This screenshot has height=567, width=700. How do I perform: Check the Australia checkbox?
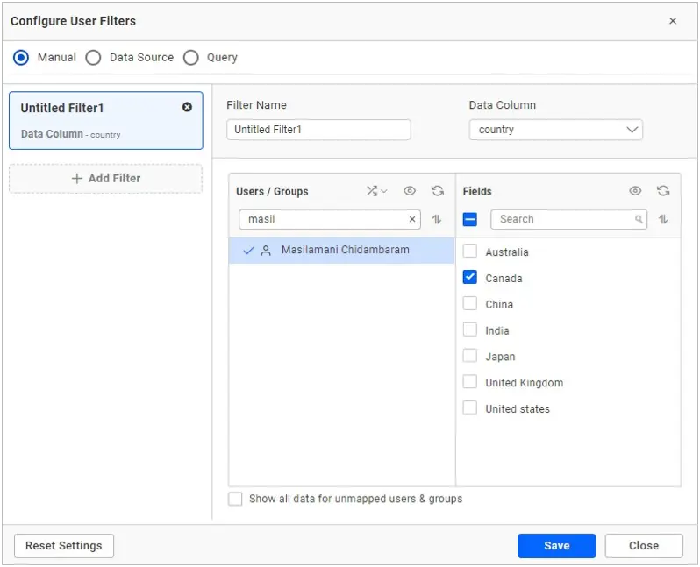(x=469, y=251)
